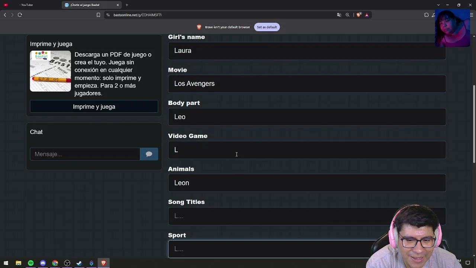Click the Imprime y juega button
The height and width of the screenshot is (268, 476).
coord(94,107)
